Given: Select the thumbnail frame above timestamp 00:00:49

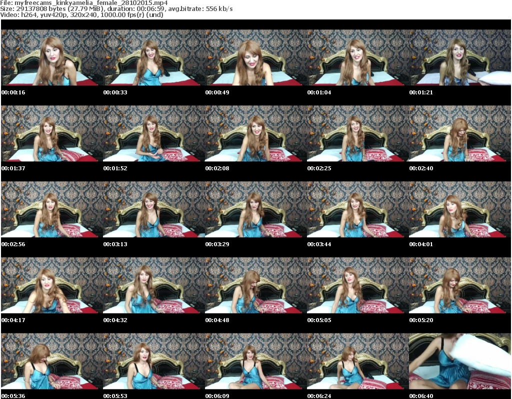Looking at the screenshot, I should tap(256, 57).
